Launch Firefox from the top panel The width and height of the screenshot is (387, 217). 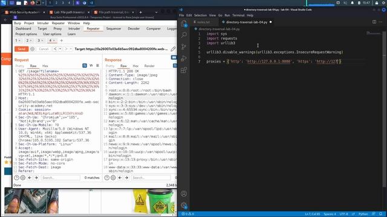pyautogui.click(x=33, y=3)
